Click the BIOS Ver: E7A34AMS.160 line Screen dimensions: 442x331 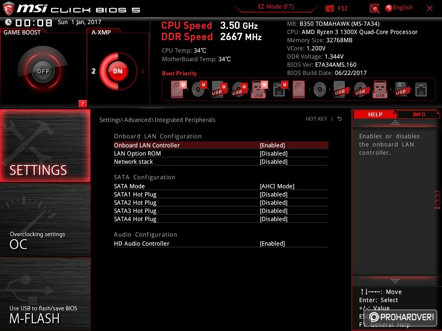tap(322, 65)
